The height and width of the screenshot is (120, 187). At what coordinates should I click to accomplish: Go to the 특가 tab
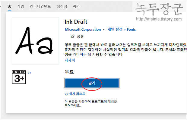point(76,6)
